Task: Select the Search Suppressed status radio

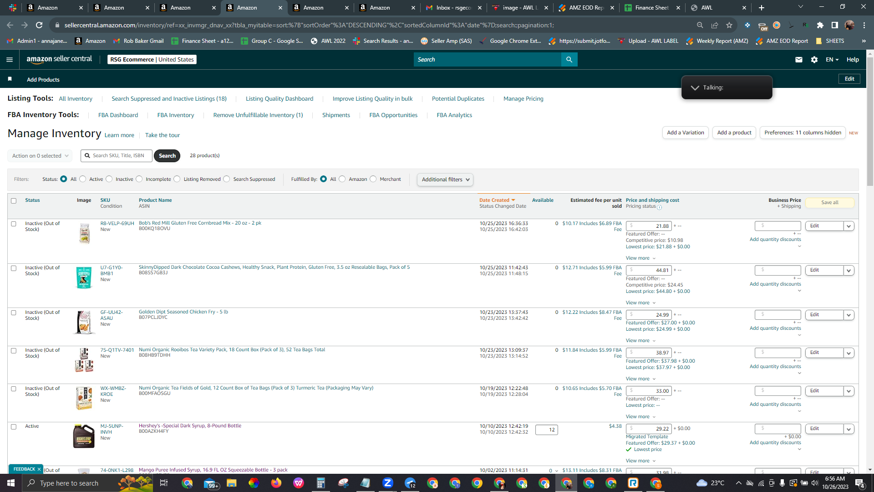Action: tap(227, 179)
